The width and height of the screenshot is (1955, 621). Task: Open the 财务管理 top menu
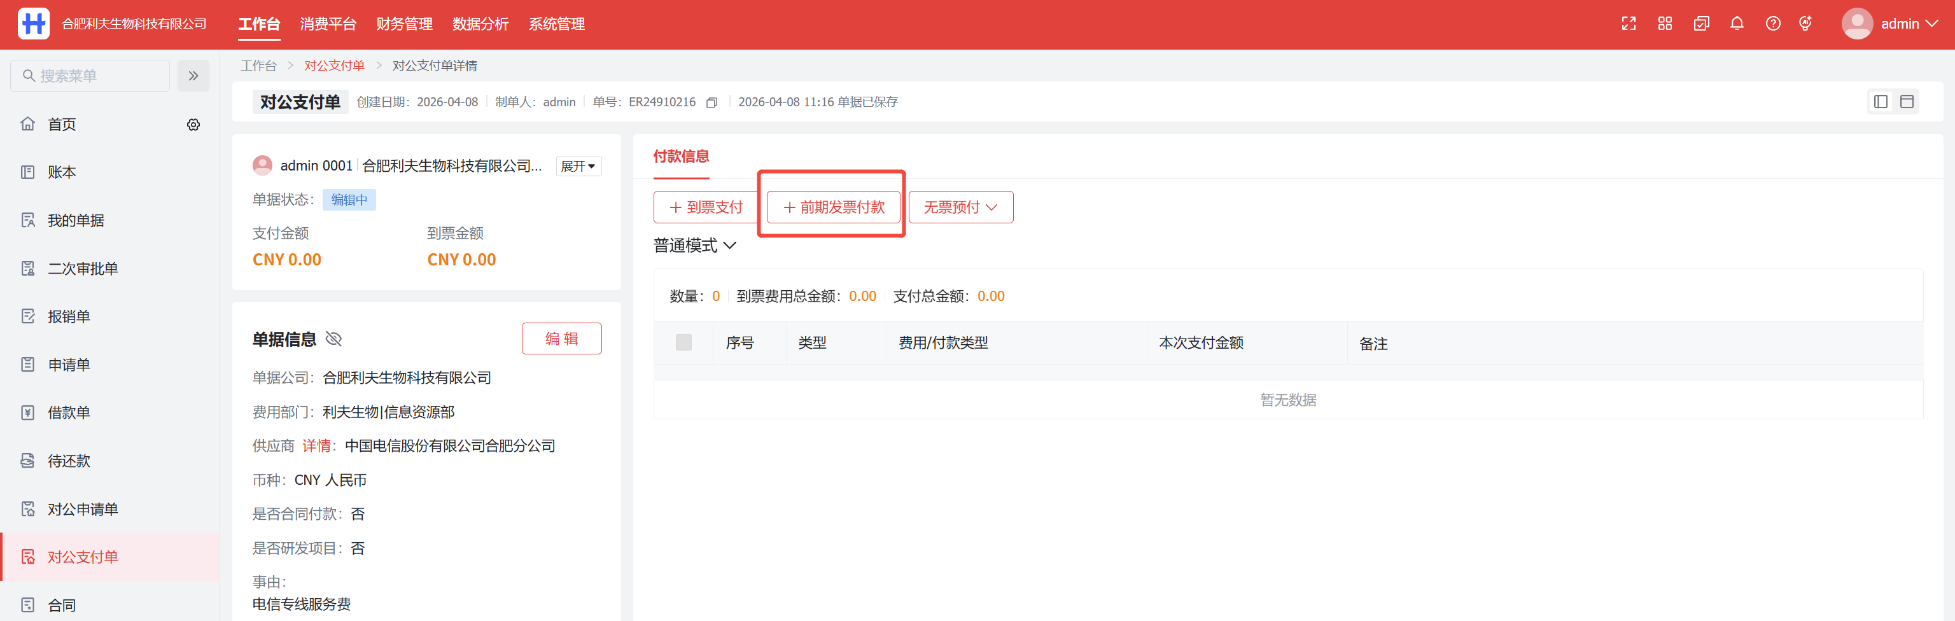pyautogui.click(x=403, y=24)
